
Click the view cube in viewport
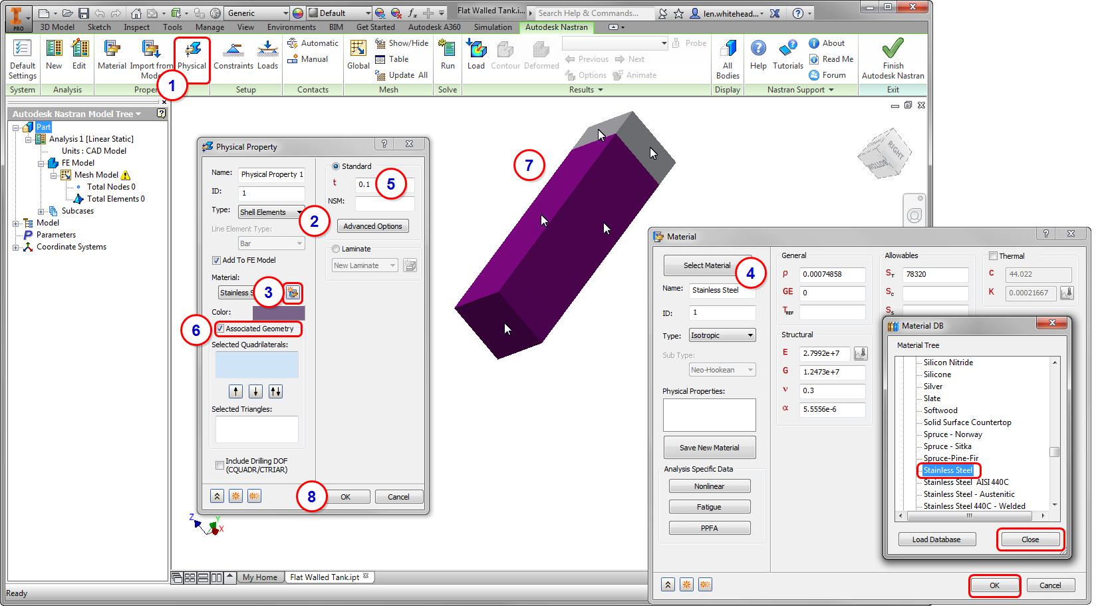tap(885, 155)
